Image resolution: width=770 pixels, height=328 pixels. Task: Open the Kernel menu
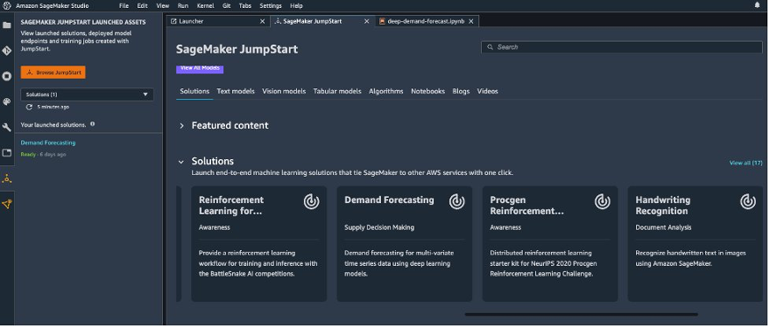(x=205, y=6)
